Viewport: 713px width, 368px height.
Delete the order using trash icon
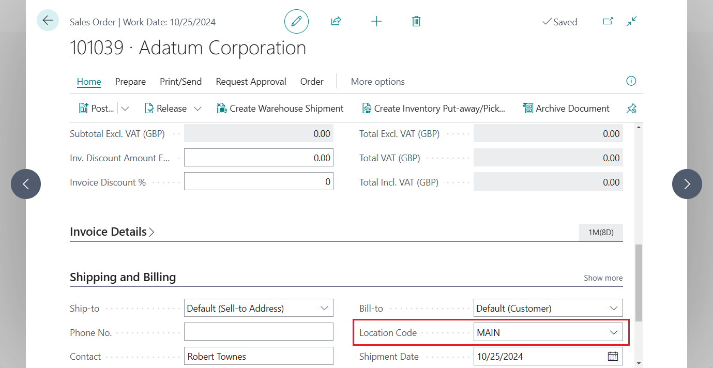click(416, 21)
